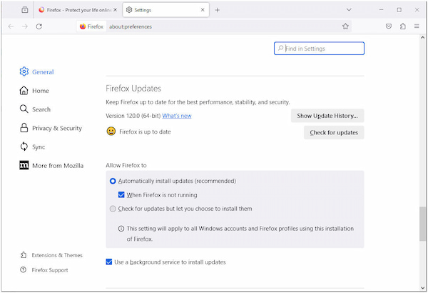Open Extensions & Themes link
The image size is (428, 293).
click(57, 255)
